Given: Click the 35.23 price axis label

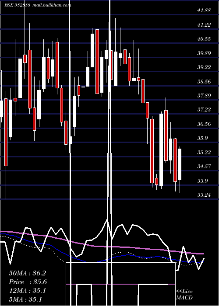Looking at the screenshot, I should (x=204, y=152).
